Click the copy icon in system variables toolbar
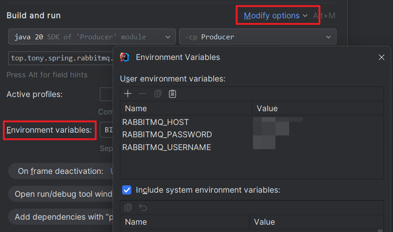The image size is (393, 232). tap(128, 208)
